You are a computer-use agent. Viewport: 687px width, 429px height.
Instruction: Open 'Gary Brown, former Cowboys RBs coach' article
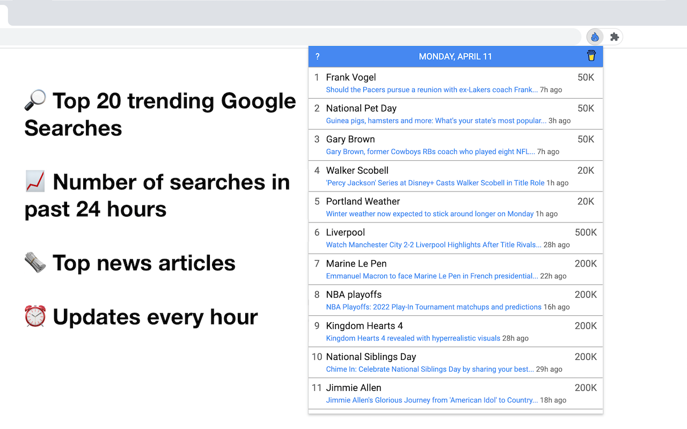(430, 152)
